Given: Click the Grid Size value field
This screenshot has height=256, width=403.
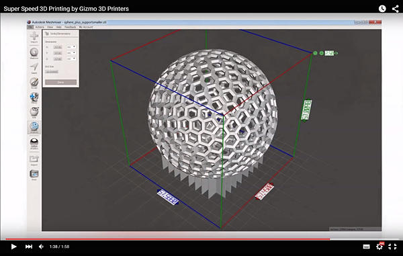Looking at the screenshot, I should click(52, 72).
